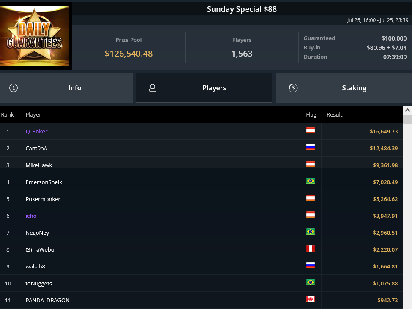Open icho player profile link
This screenshot has width=412, height=309.
31,216
